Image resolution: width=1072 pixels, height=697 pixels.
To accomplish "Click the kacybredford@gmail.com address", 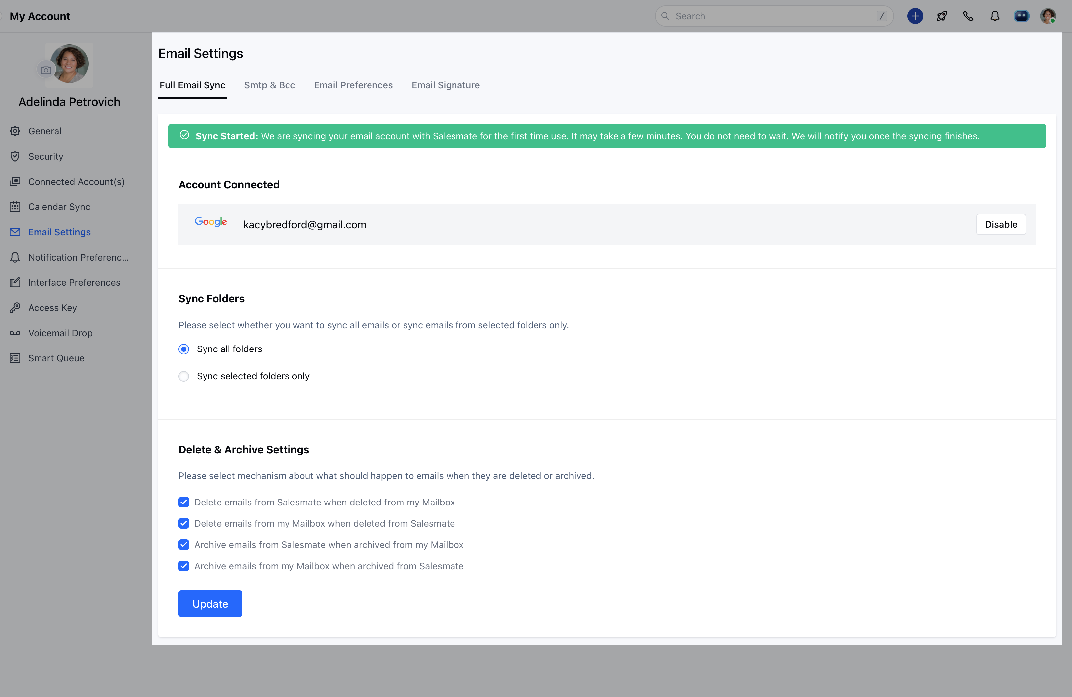I will click(304, 225).
